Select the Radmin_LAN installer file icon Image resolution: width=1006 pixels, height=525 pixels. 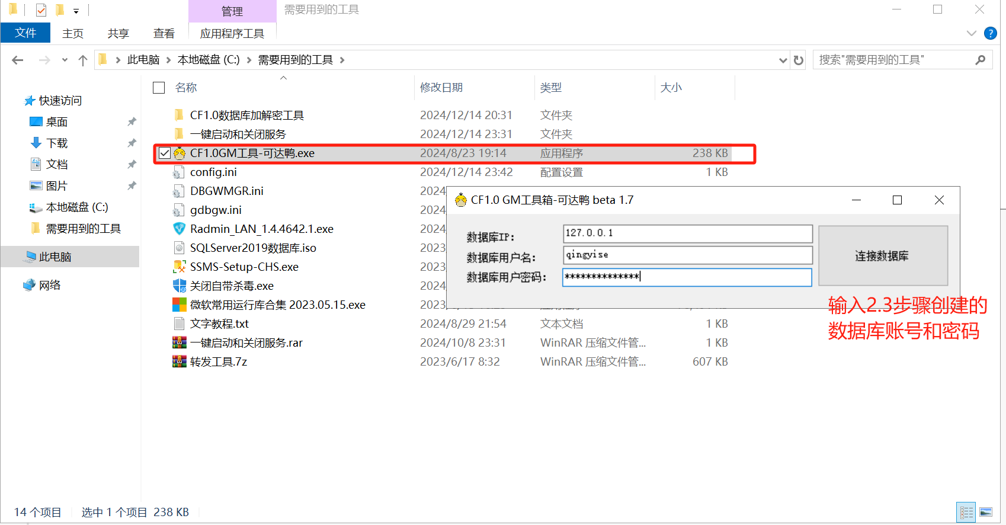pyautogui.click(x=179, y=229)
